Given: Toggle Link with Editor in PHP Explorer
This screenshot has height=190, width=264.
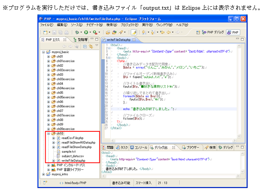Looking at the screenshot, I should click(90, 47).
